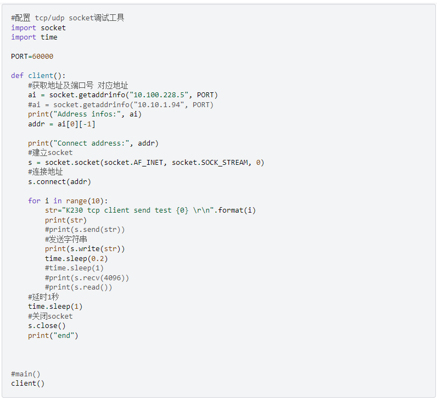This screenshot has height=400, width=437.
Task: Place cursor on 'import time' line
Action: click(x=34, y=37)
